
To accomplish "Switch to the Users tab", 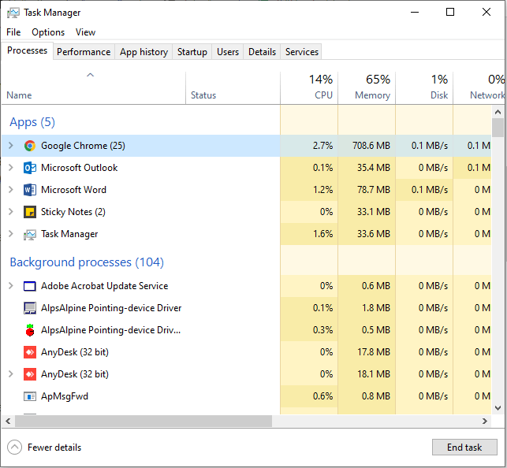I will pyautogui.click(x=228, y=52).
